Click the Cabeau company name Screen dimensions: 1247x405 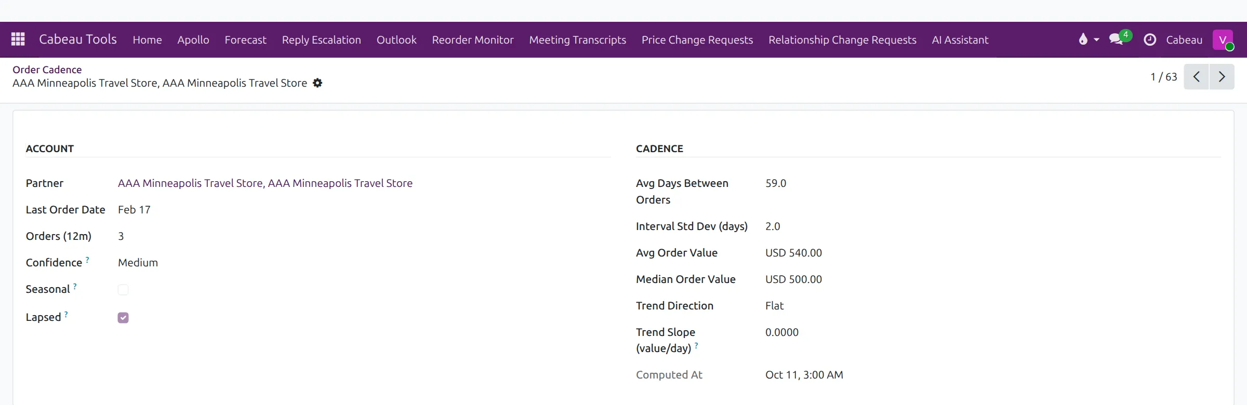[x=1184, y=39]
